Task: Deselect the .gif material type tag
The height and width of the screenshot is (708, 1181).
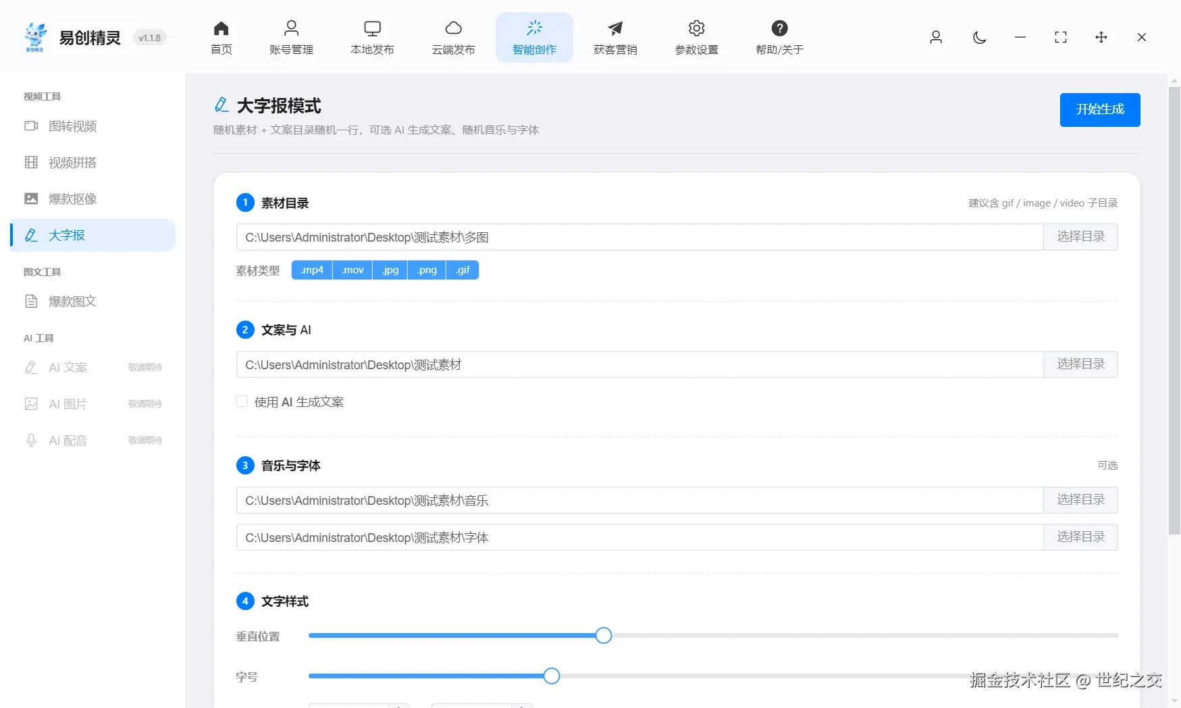Action: coord(462,269)
